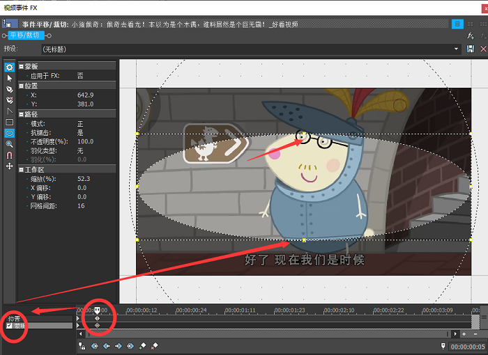Collapse the 位置 properties section
This screenshot has height=355, width=488.
[x=21, y=86]
